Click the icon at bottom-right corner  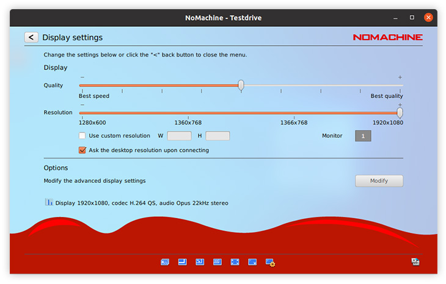click(x=415, y=262)
